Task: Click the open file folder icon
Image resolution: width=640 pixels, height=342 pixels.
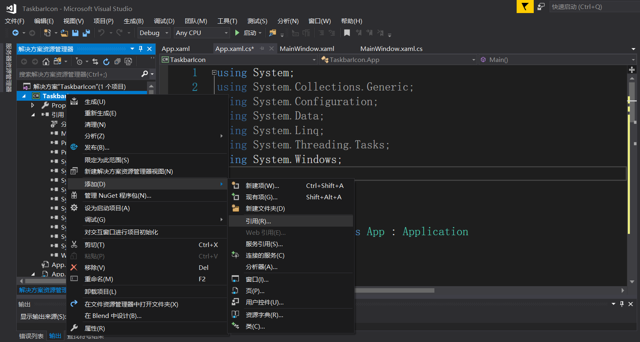Action: pos(64,33)
